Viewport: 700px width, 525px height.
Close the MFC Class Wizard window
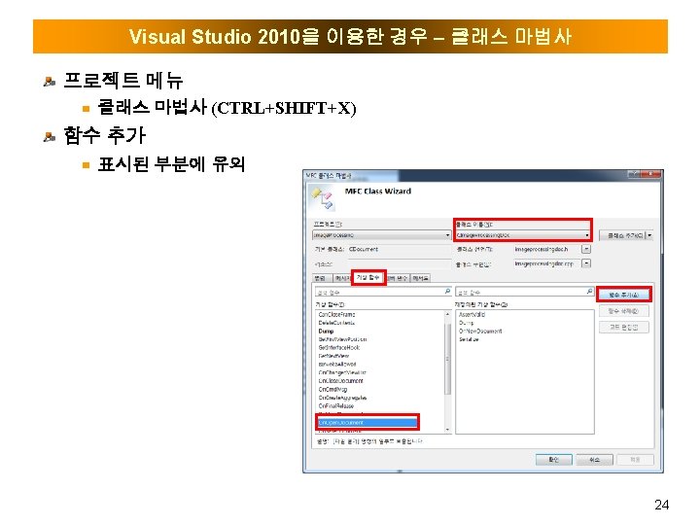651,174
